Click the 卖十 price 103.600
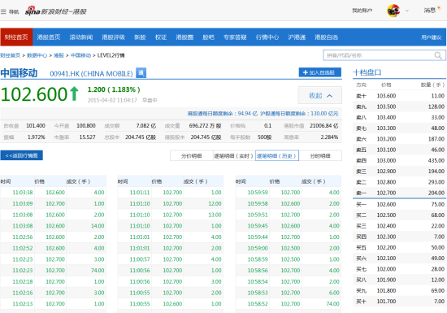The image size is (447, 313). [386, 96]
